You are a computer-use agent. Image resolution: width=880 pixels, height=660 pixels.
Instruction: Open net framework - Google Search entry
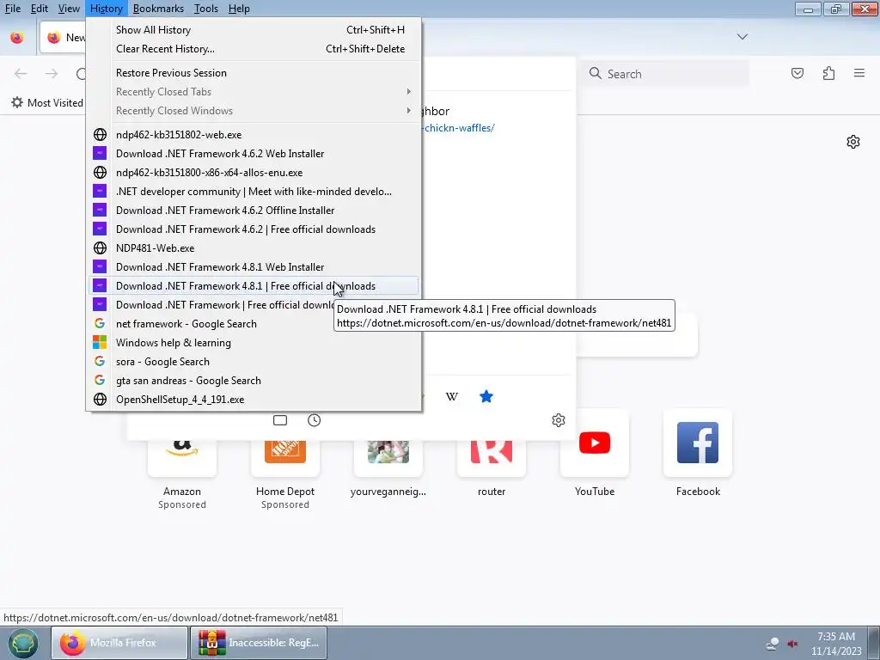coord(254,324)
